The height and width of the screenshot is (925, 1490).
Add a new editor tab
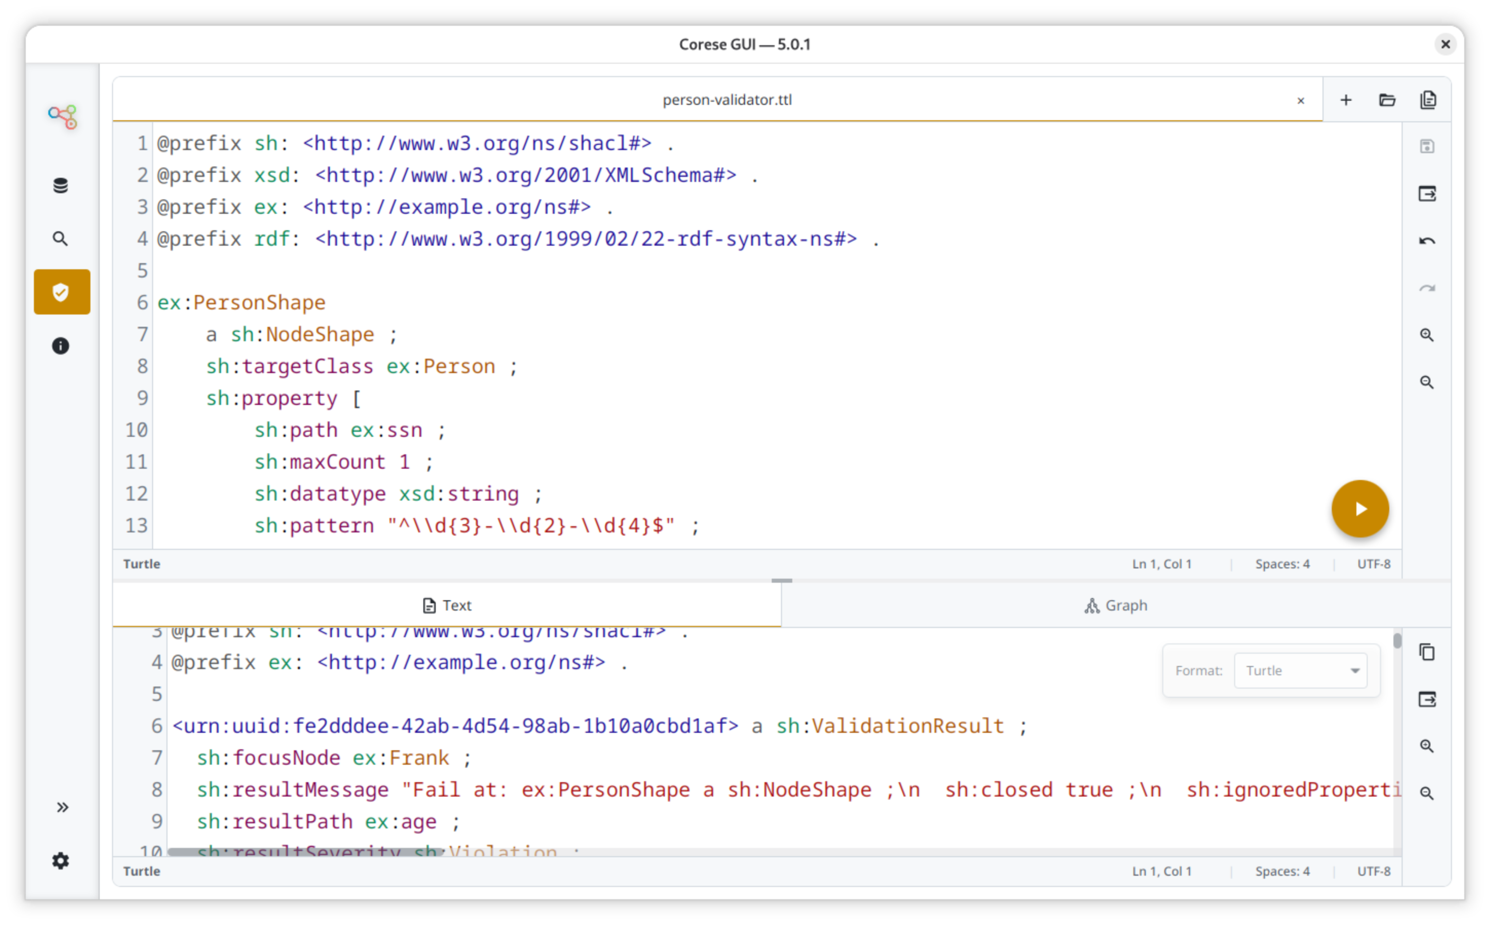1346,100
